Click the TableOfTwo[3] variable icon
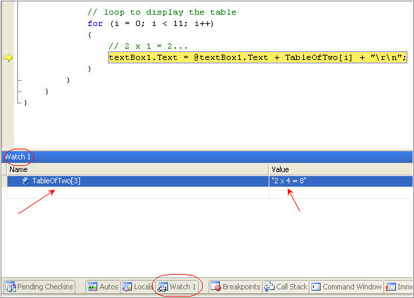Viewport: 414px width, 298px height. [25, 181]
